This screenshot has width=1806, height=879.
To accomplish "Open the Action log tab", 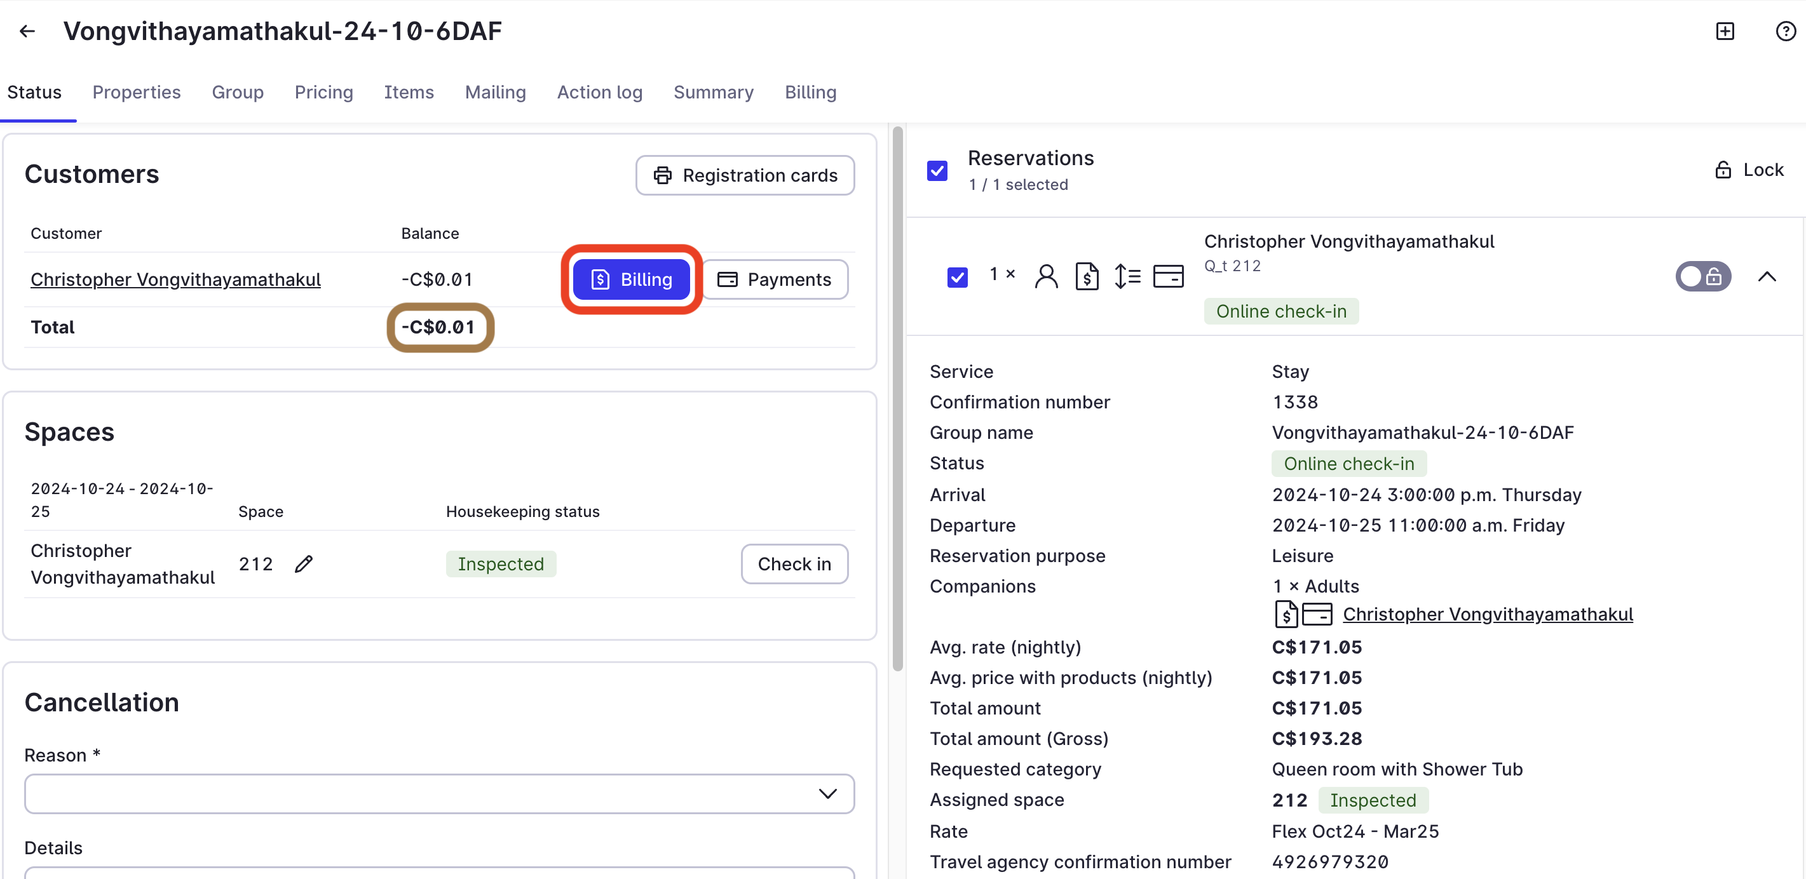I will pyautogui.click(x=599, y=93).
